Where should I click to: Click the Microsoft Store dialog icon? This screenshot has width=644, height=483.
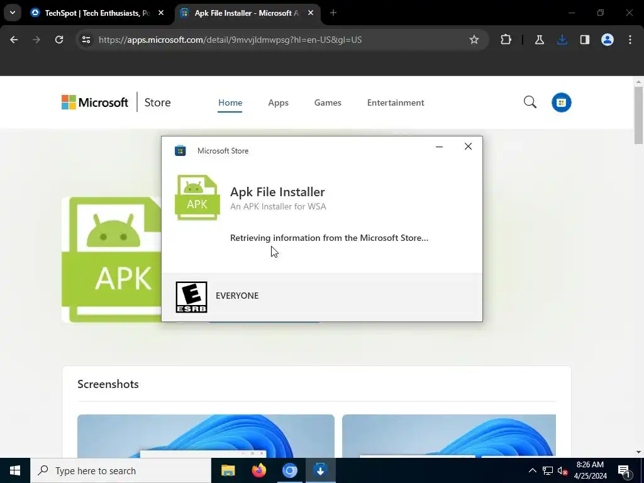click(180, 151)
